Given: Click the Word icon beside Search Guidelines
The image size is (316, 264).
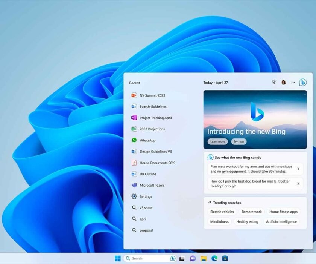Looking at the screenshot, I should click(134, 106).
